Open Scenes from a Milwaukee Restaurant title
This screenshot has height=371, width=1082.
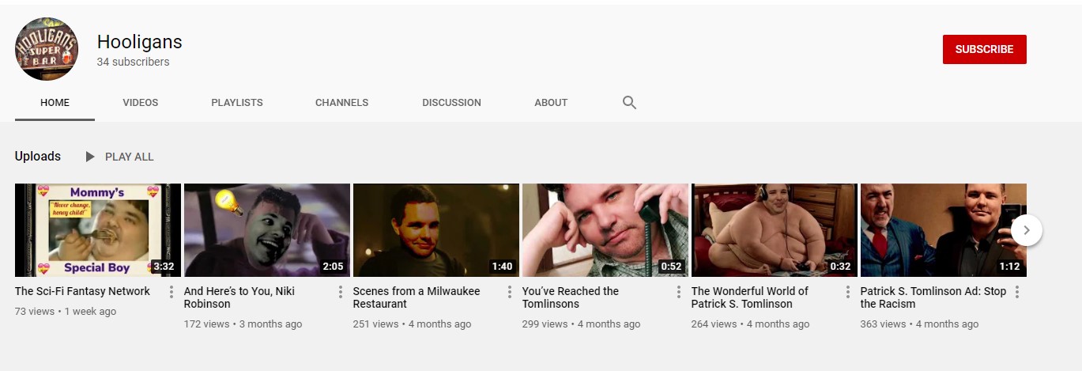pyautogui.click(x=417, y=297)
